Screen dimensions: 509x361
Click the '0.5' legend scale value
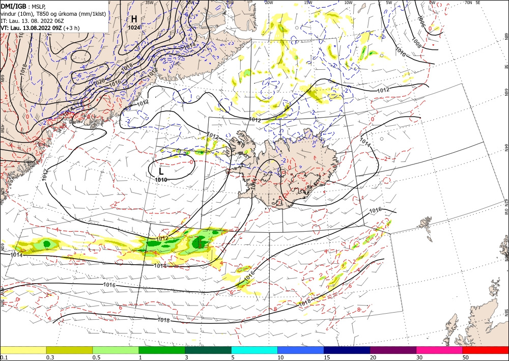click(96, 357)
